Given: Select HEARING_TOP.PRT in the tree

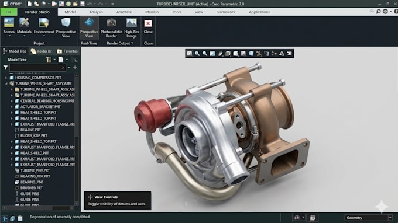Looking at the screenshot, I should click(x=35, y=176).
